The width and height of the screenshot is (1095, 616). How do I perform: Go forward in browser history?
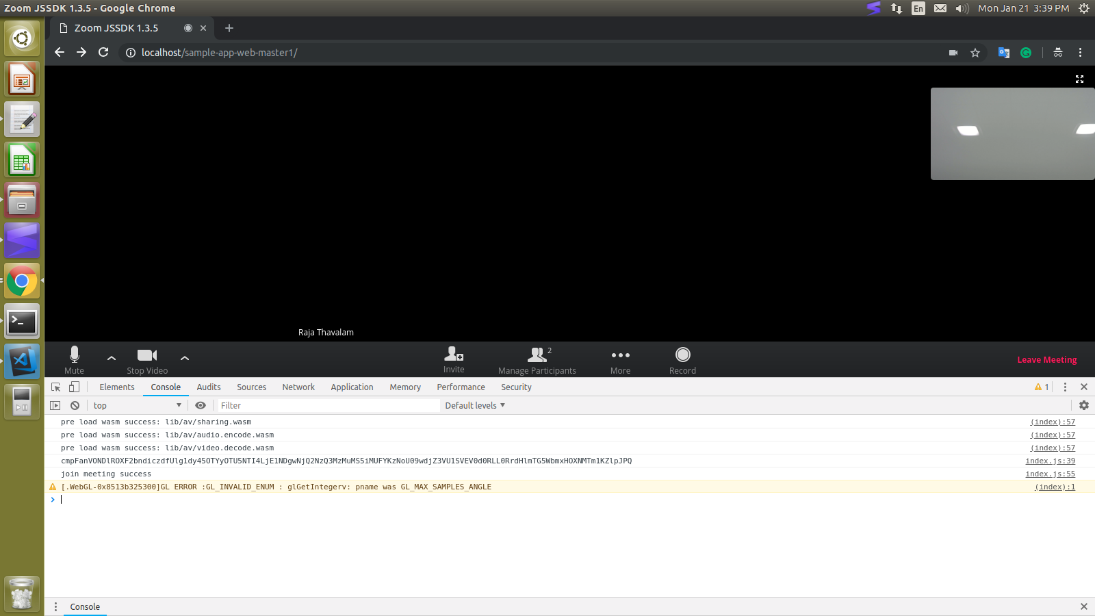click(x=81, y=53)
